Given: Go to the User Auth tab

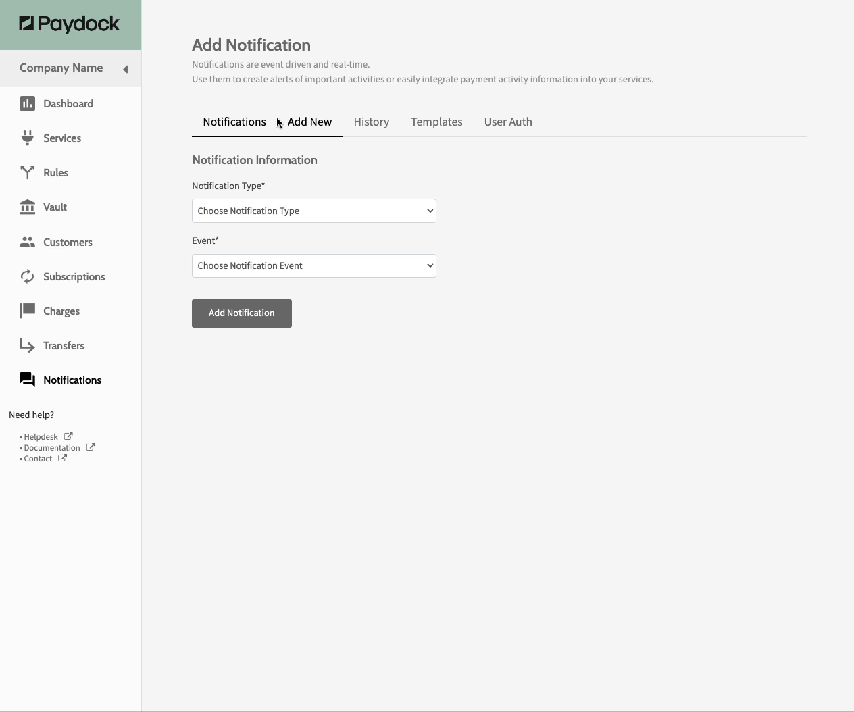Looking at the screenshot, I should coord(507,122).
